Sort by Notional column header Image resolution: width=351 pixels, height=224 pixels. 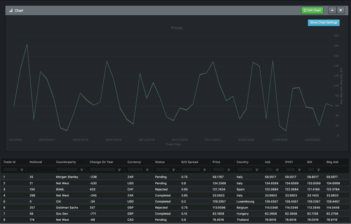point(36,162)
